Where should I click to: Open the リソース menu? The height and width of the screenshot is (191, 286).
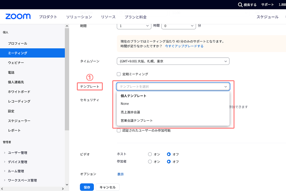pos(108,17)
